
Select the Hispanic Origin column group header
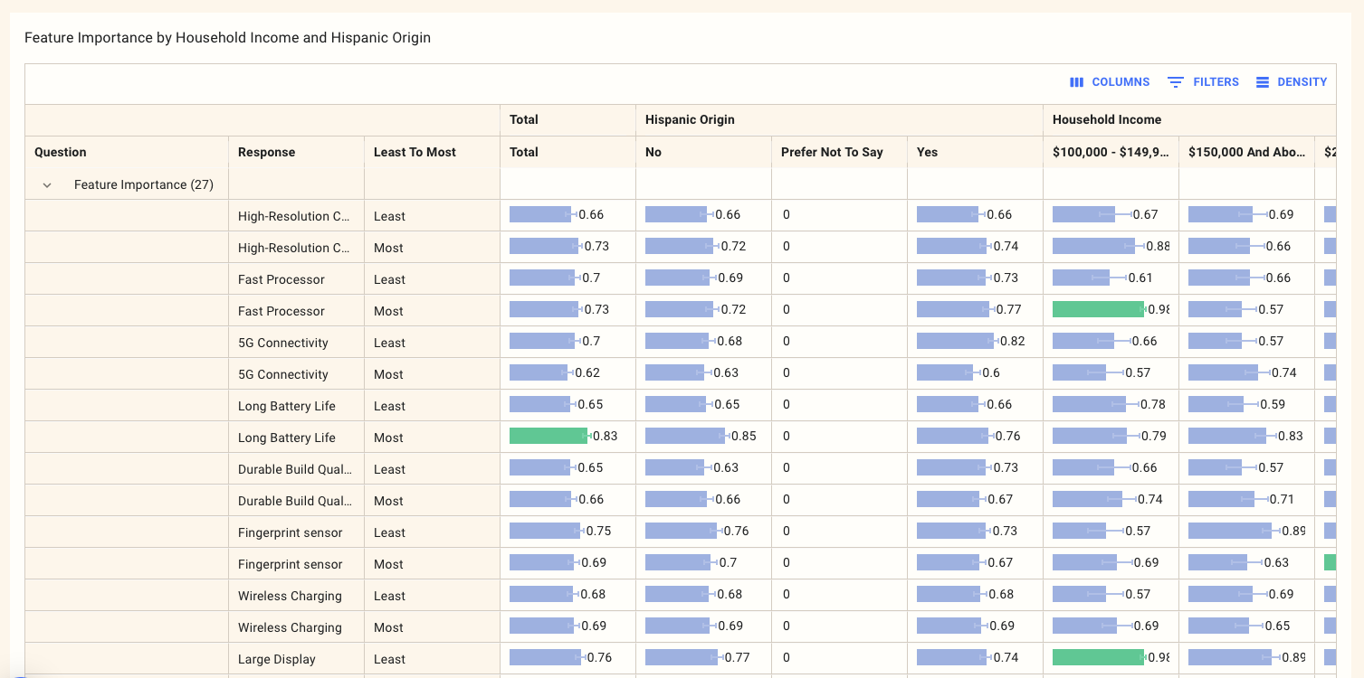click(690, 119)
